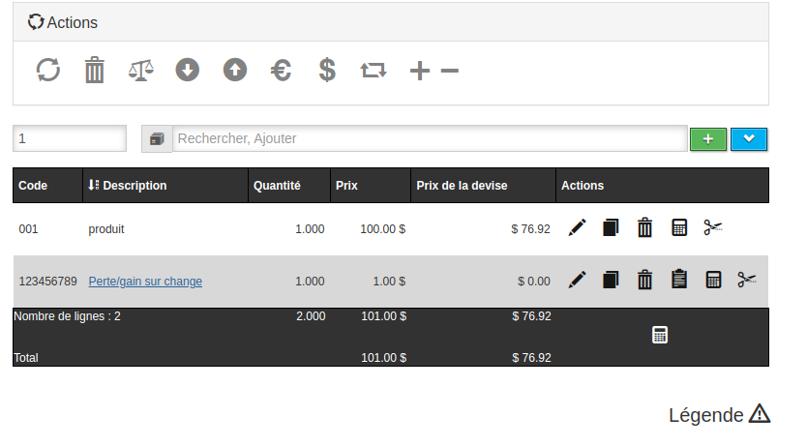This screenshot has width=807, height=446.
Task: Focus the Rechercher, Ajouter search field
Action: point(429,139)
